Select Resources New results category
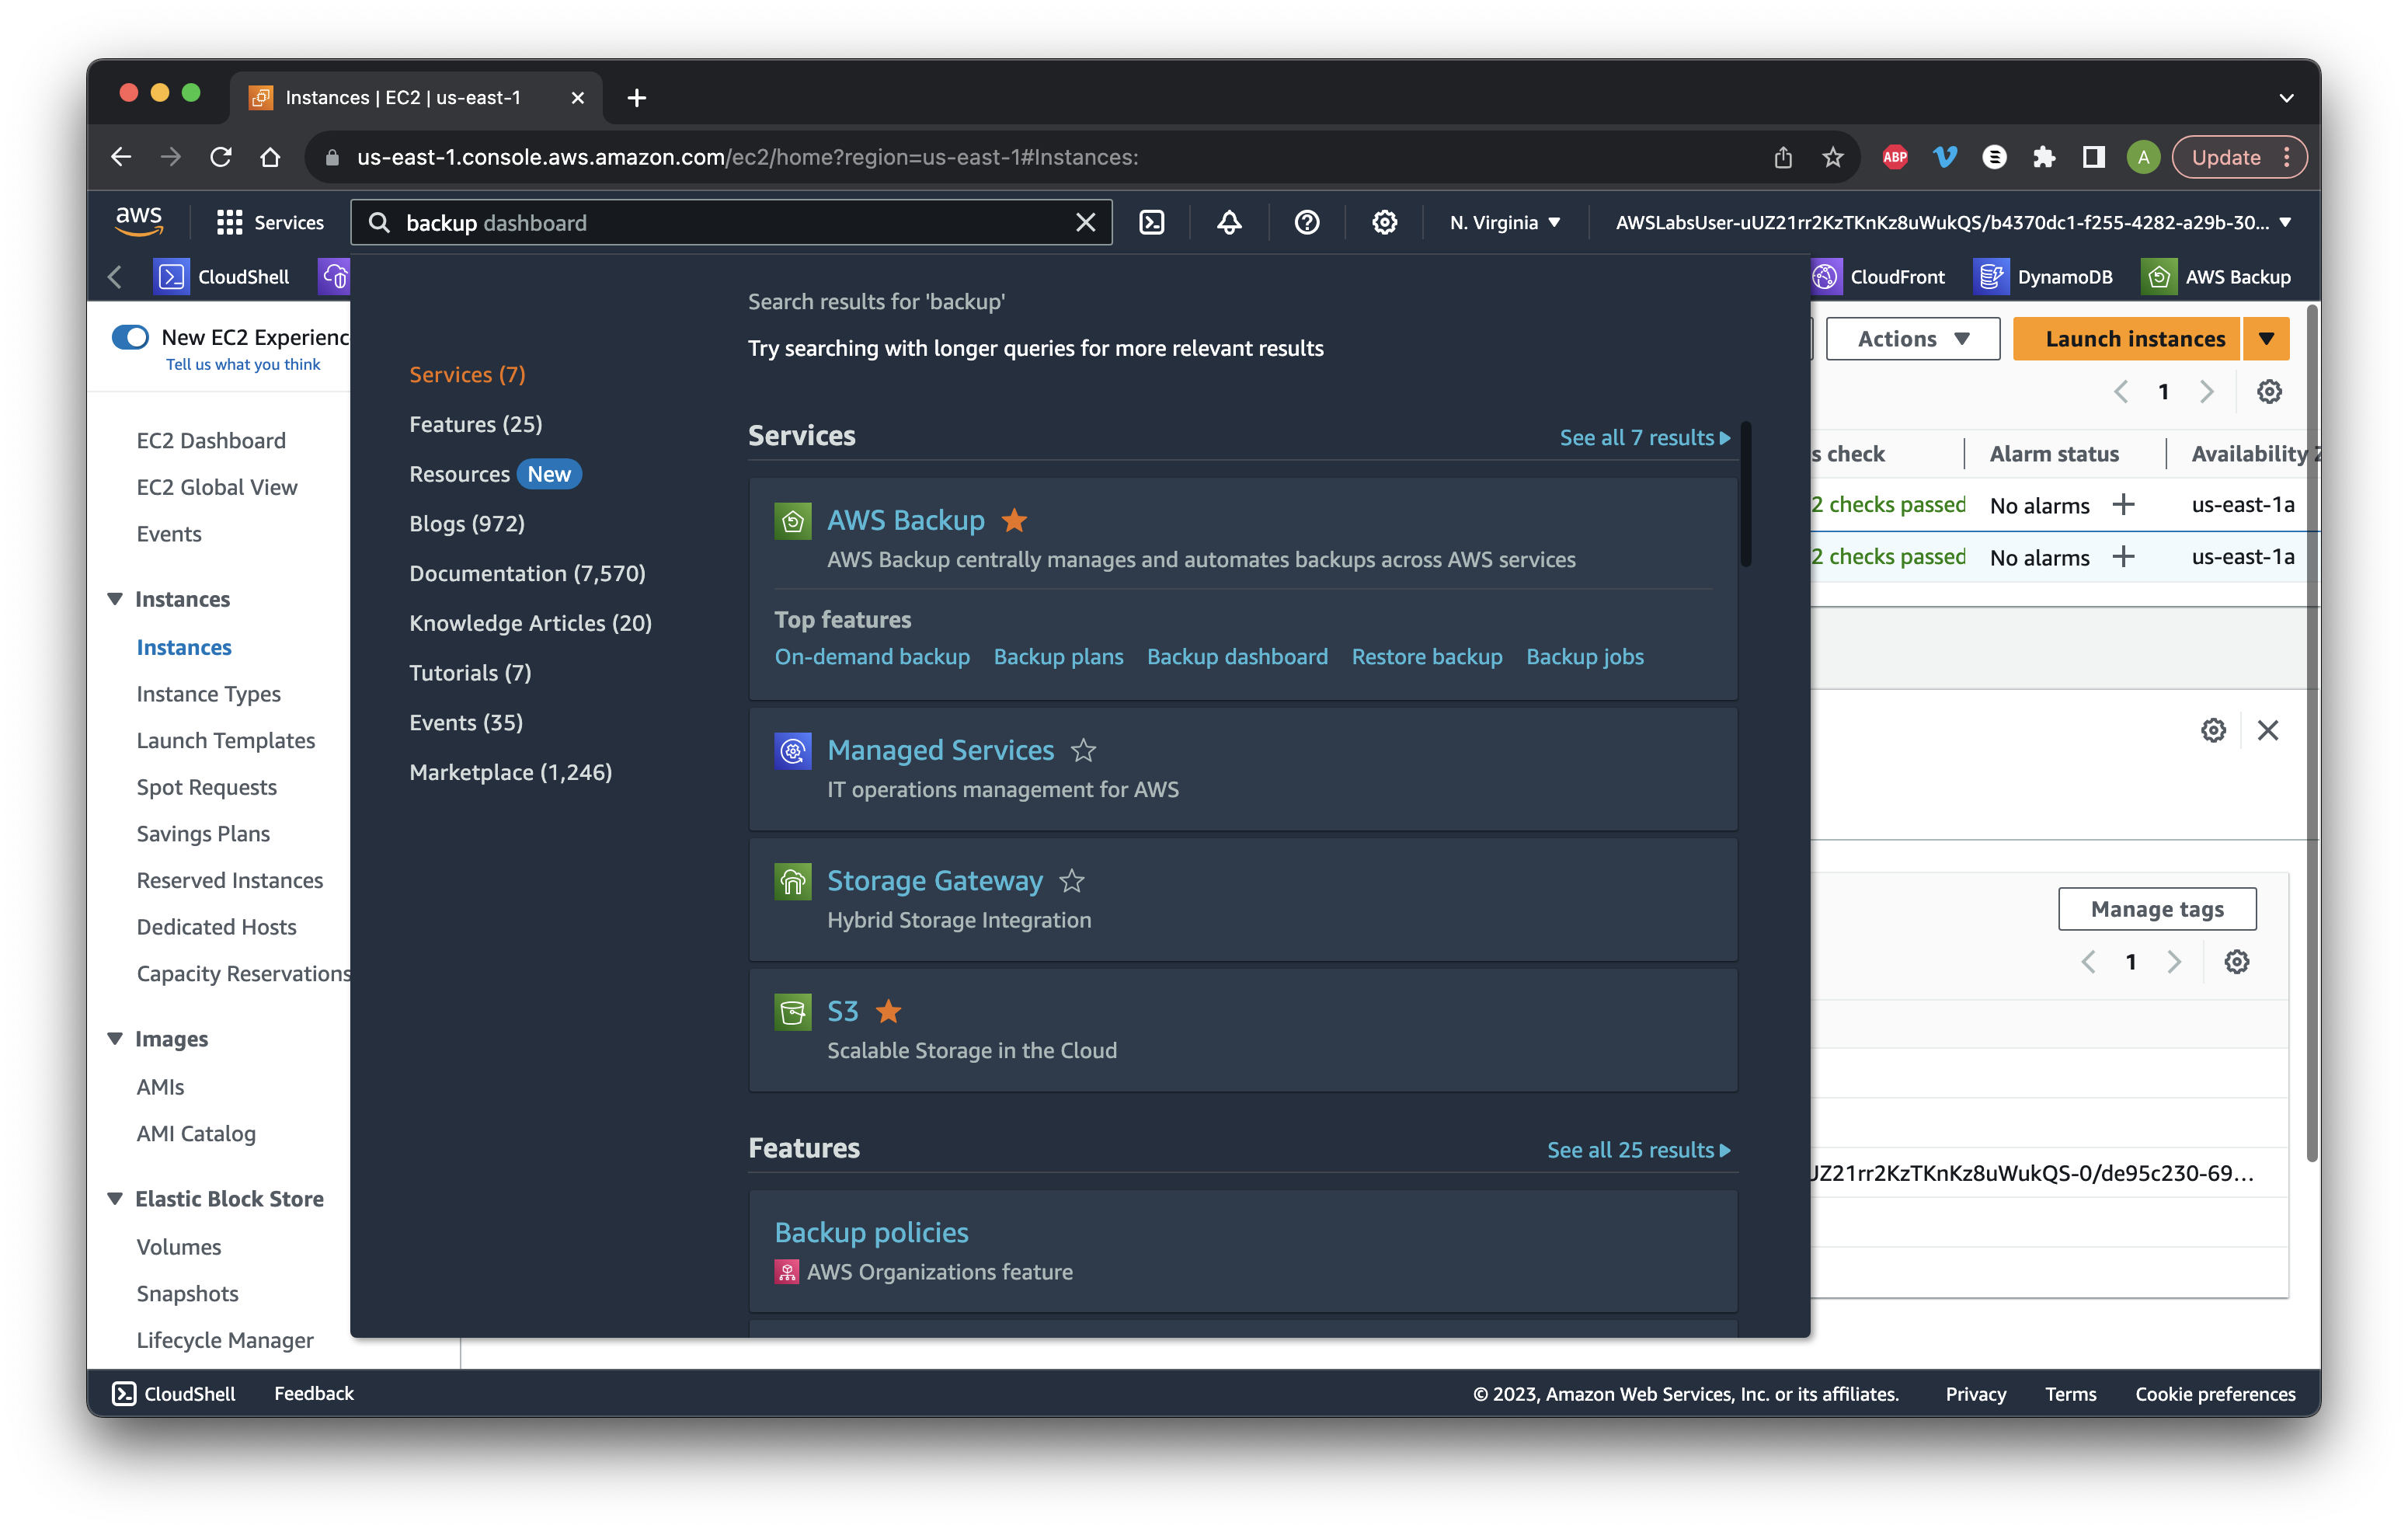Screen dimensions: 2408x1532 494,474
